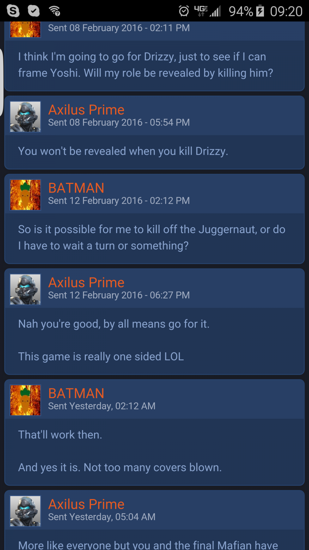Open Axilus Prime avatar in 06:27 PM message

[25, 289]
